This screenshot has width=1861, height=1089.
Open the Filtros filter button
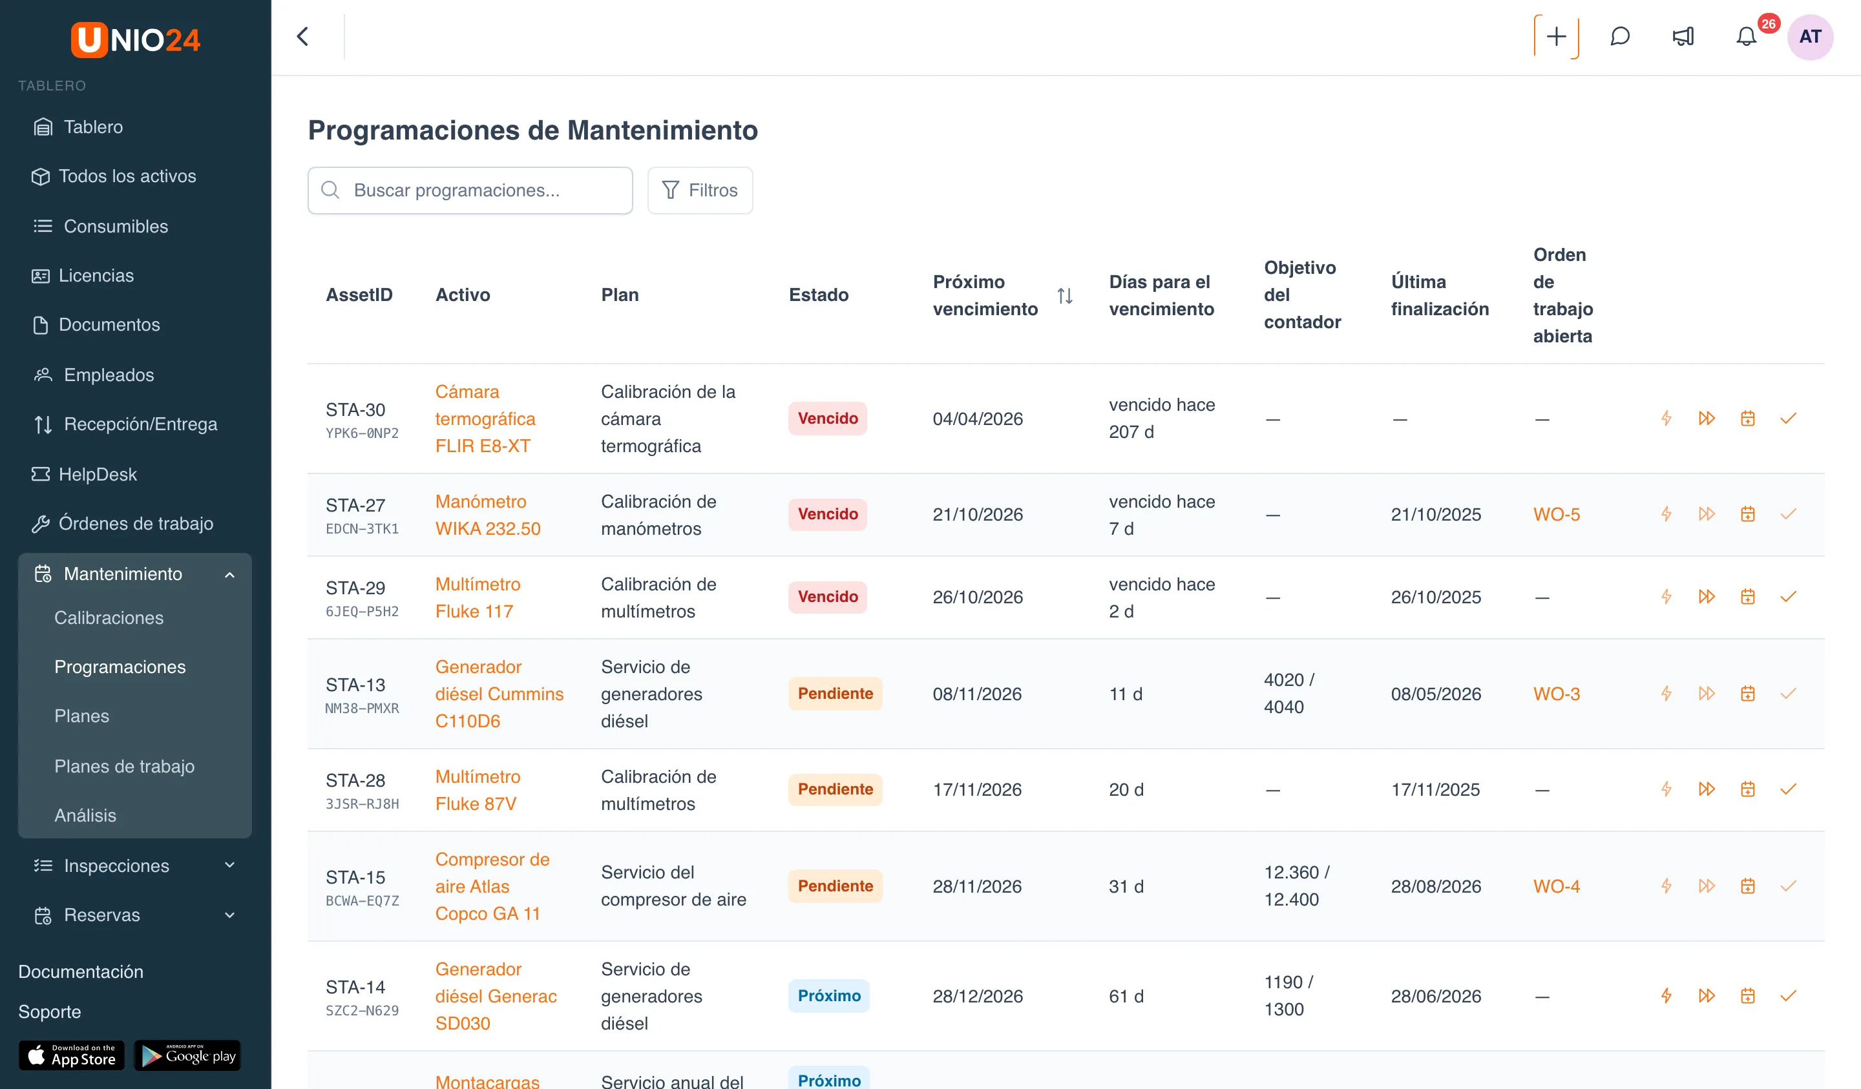pyautogui.click(x=700, y=191)
